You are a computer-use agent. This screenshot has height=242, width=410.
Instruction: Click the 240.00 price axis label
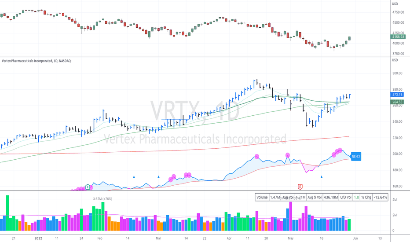(397, 121)
